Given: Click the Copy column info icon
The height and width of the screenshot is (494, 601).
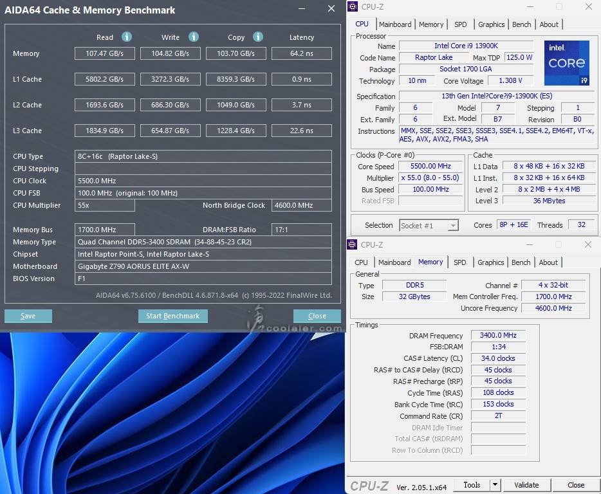Looking at the screenshot, I should (x=257, y=37).
